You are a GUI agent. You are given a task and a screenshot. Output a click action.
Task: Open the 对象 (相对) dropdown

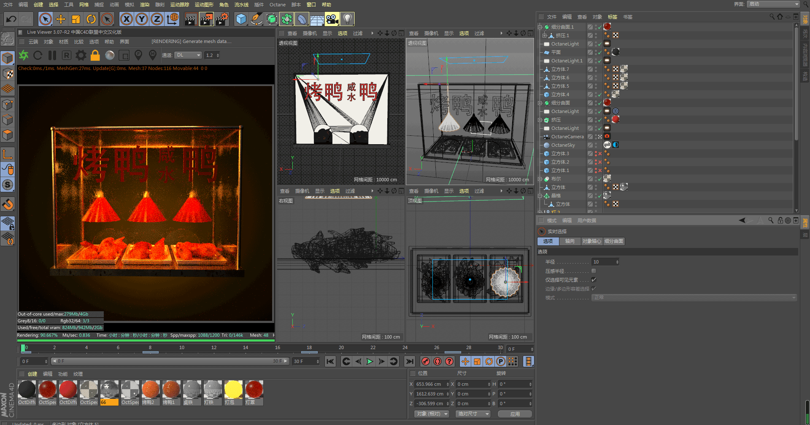432,414
